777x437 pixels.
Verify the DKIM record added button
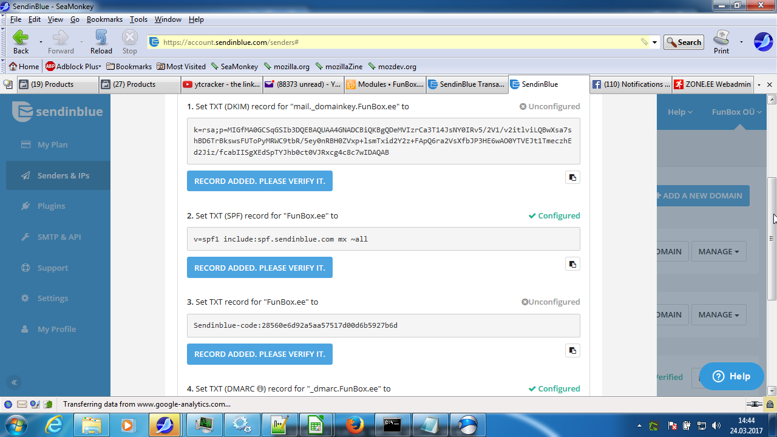(260, 181)
